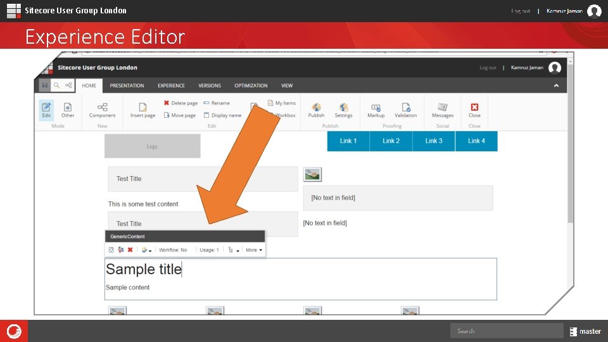This screenshot has width=608, height=342.
Task: Open the navigation tree icon beside HOME tab
Action: coord(68,85)
